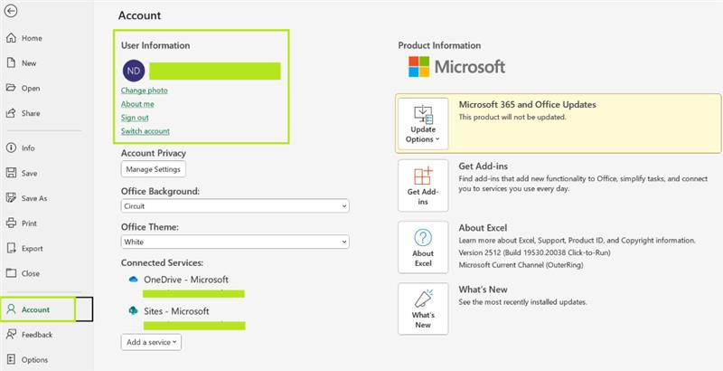Open the Home page in backstage menu

point(24,38)
